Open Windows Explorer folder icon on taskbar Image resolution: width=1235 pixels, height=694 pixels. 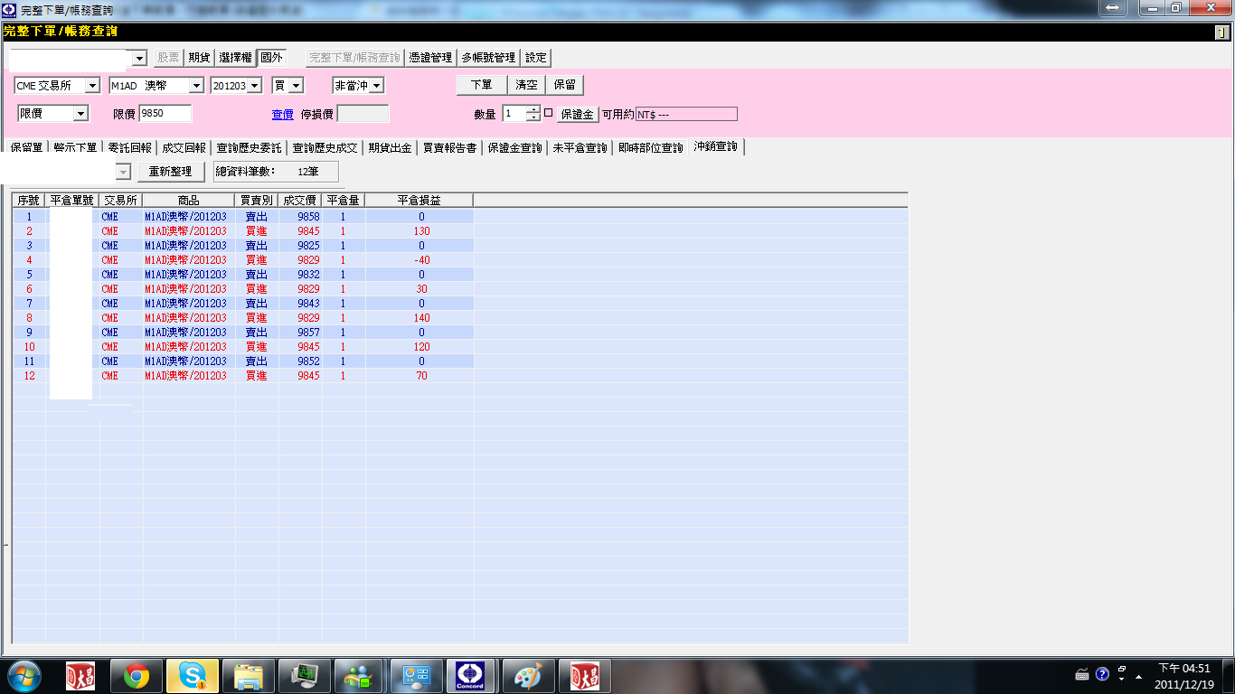(x=249, y=675)
